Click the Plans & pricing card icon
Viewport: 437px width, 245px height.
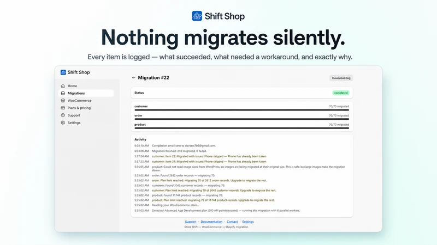[63, 108]
